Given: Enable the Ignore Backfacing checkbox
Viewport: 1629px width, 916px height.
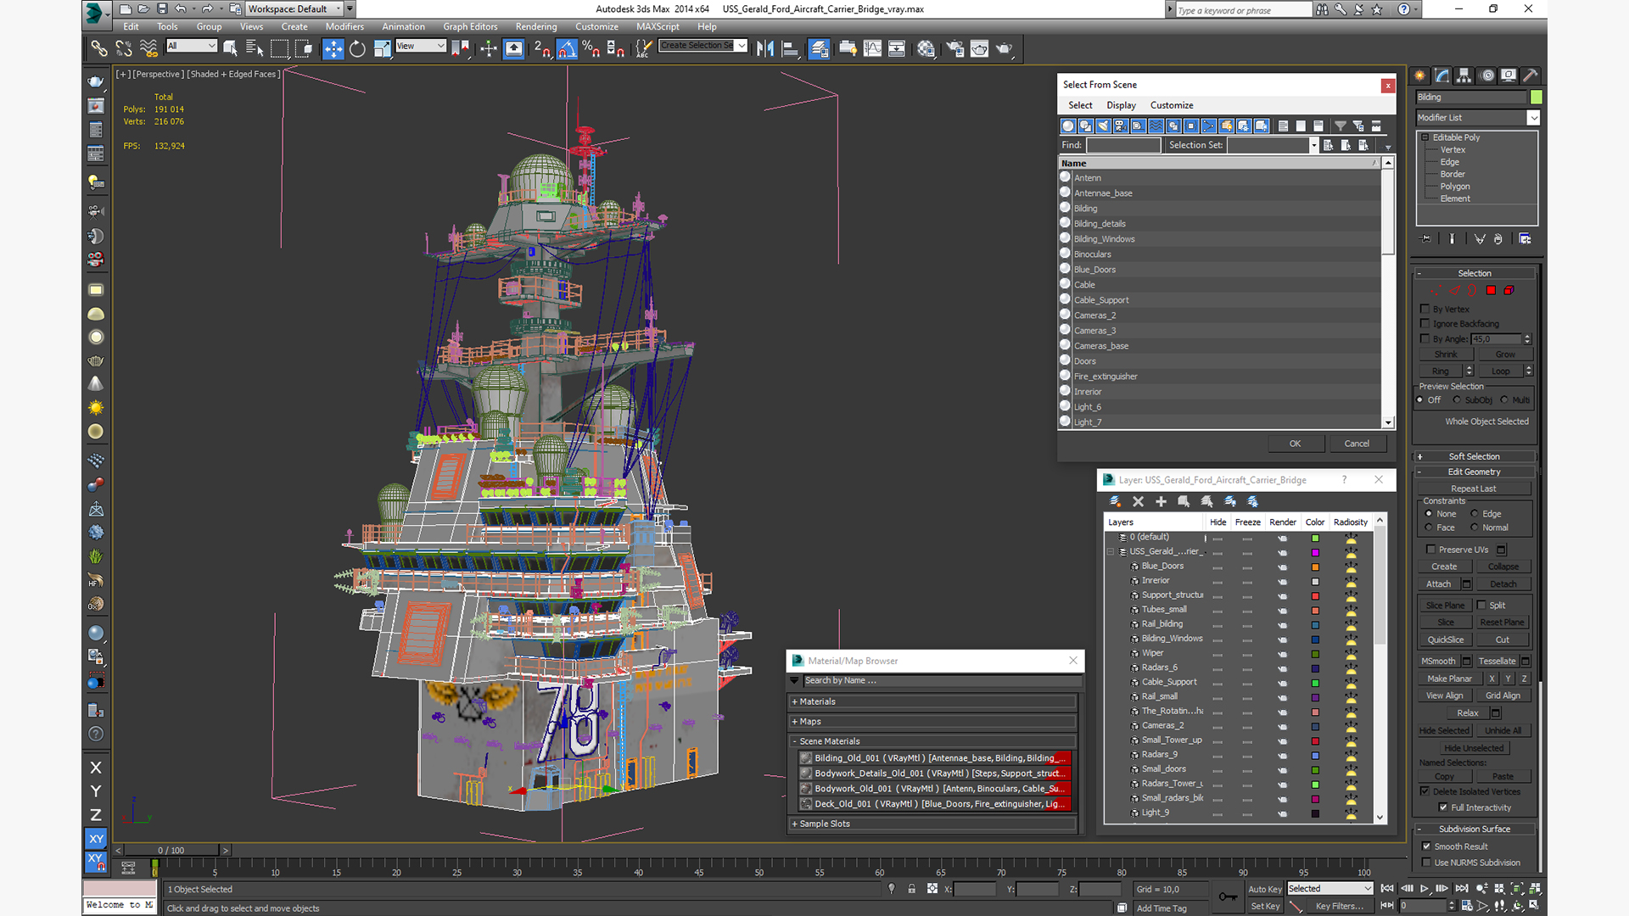Looking at the screenshot, I should 1425,324.
